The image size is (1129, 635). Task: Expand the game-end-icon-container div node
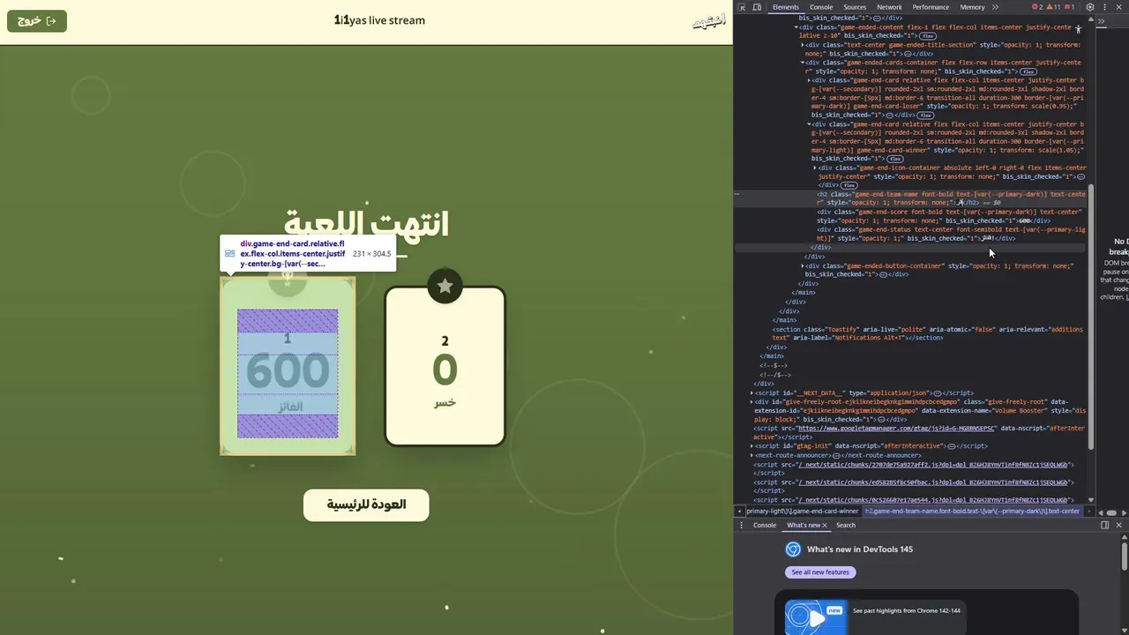pyautogui.click(x=815, y=168)
